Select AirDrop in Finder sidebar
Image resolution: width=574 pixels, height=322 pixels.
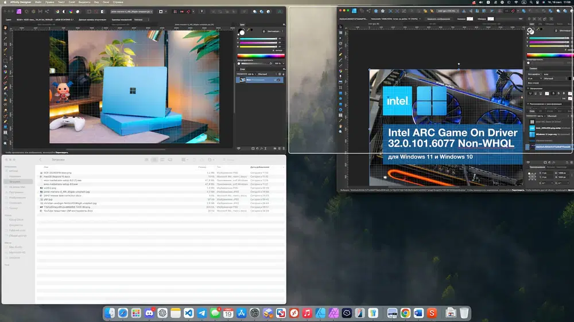[14, 171]
